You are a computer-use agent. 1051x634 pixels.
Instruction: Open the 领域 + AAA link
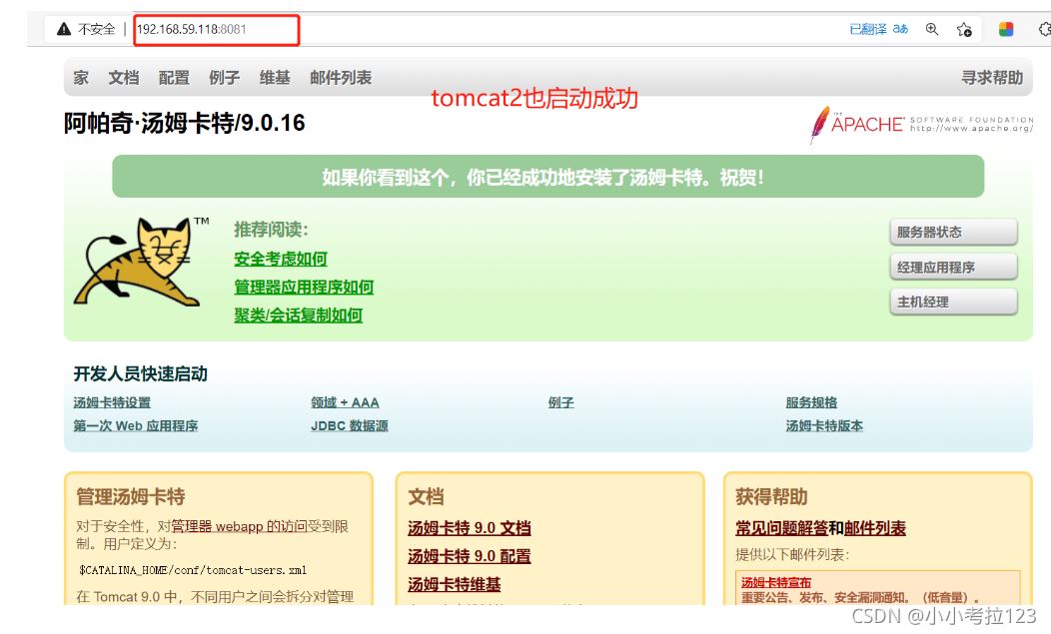pos(346,402)
